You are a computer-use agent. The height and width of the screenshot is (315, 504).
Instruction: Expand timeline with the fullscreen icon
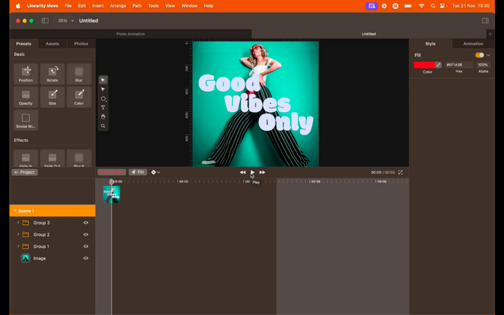click(400, 173)
